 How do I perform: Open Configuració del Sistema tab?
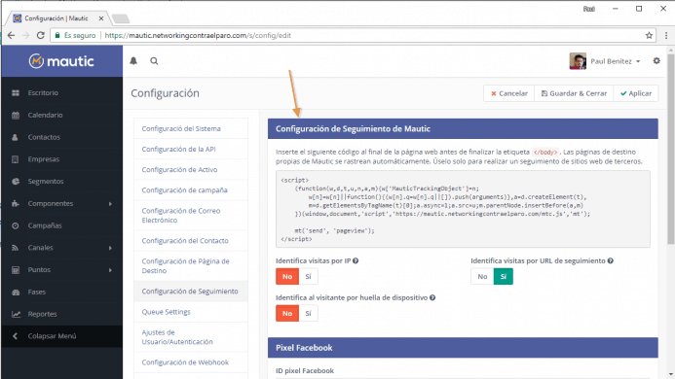click(191, 128)
